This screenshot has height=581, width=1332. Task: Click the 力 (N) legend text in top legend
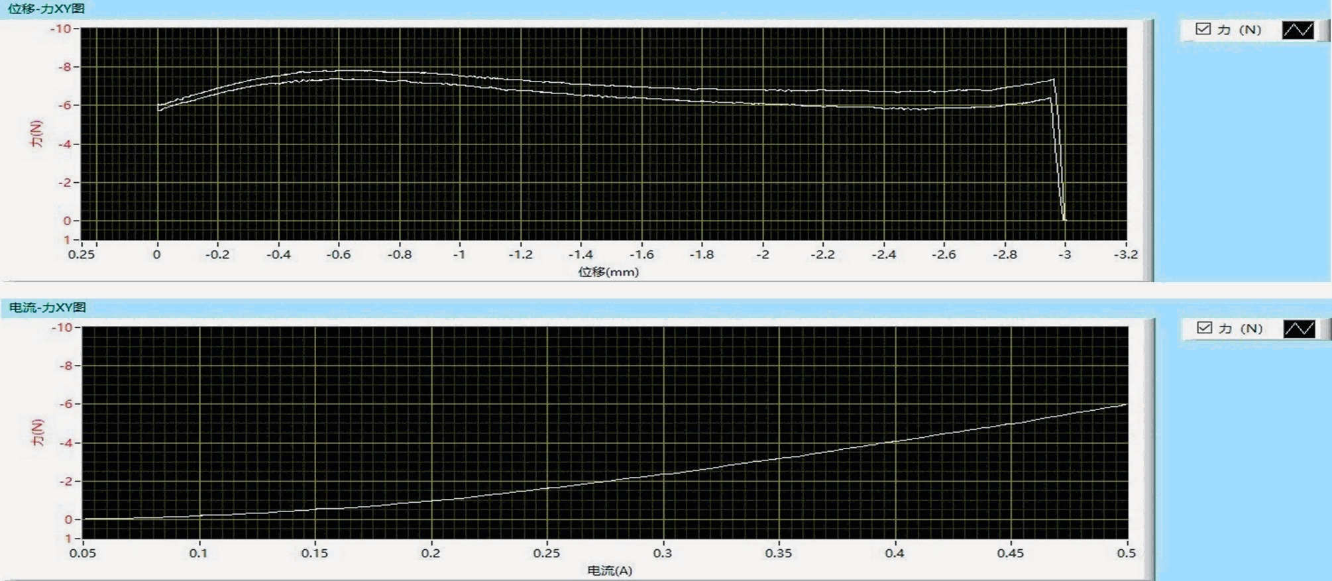1239,30
